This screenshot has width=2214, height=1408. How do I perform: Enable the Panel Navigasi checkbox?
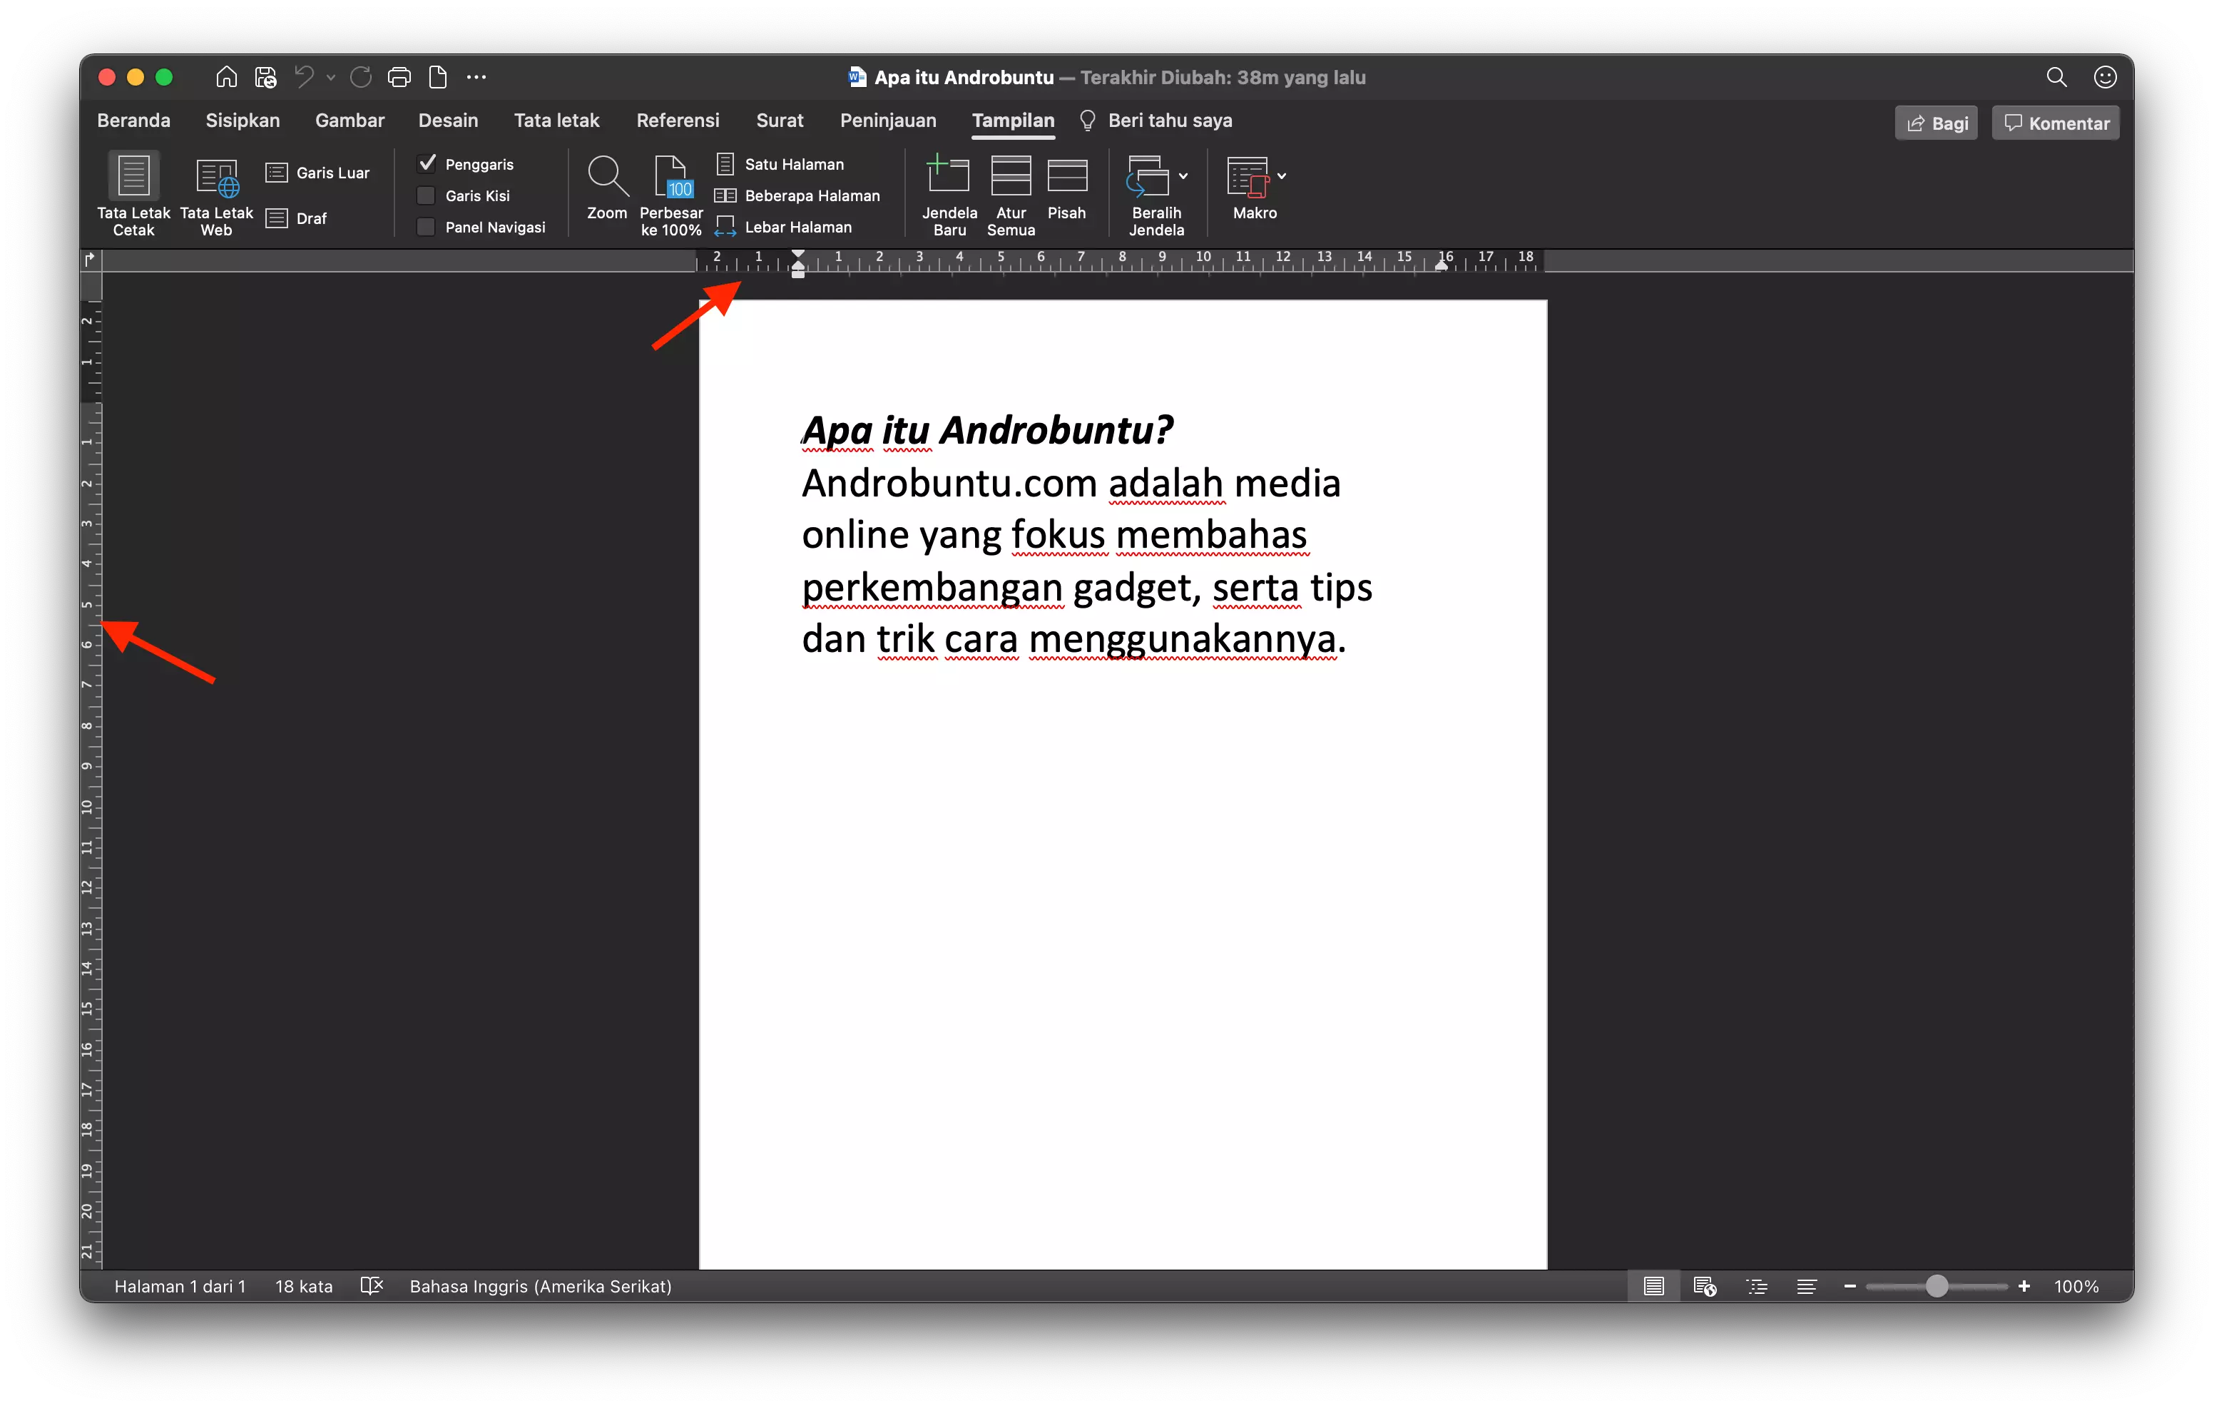(x=426, y=226)
